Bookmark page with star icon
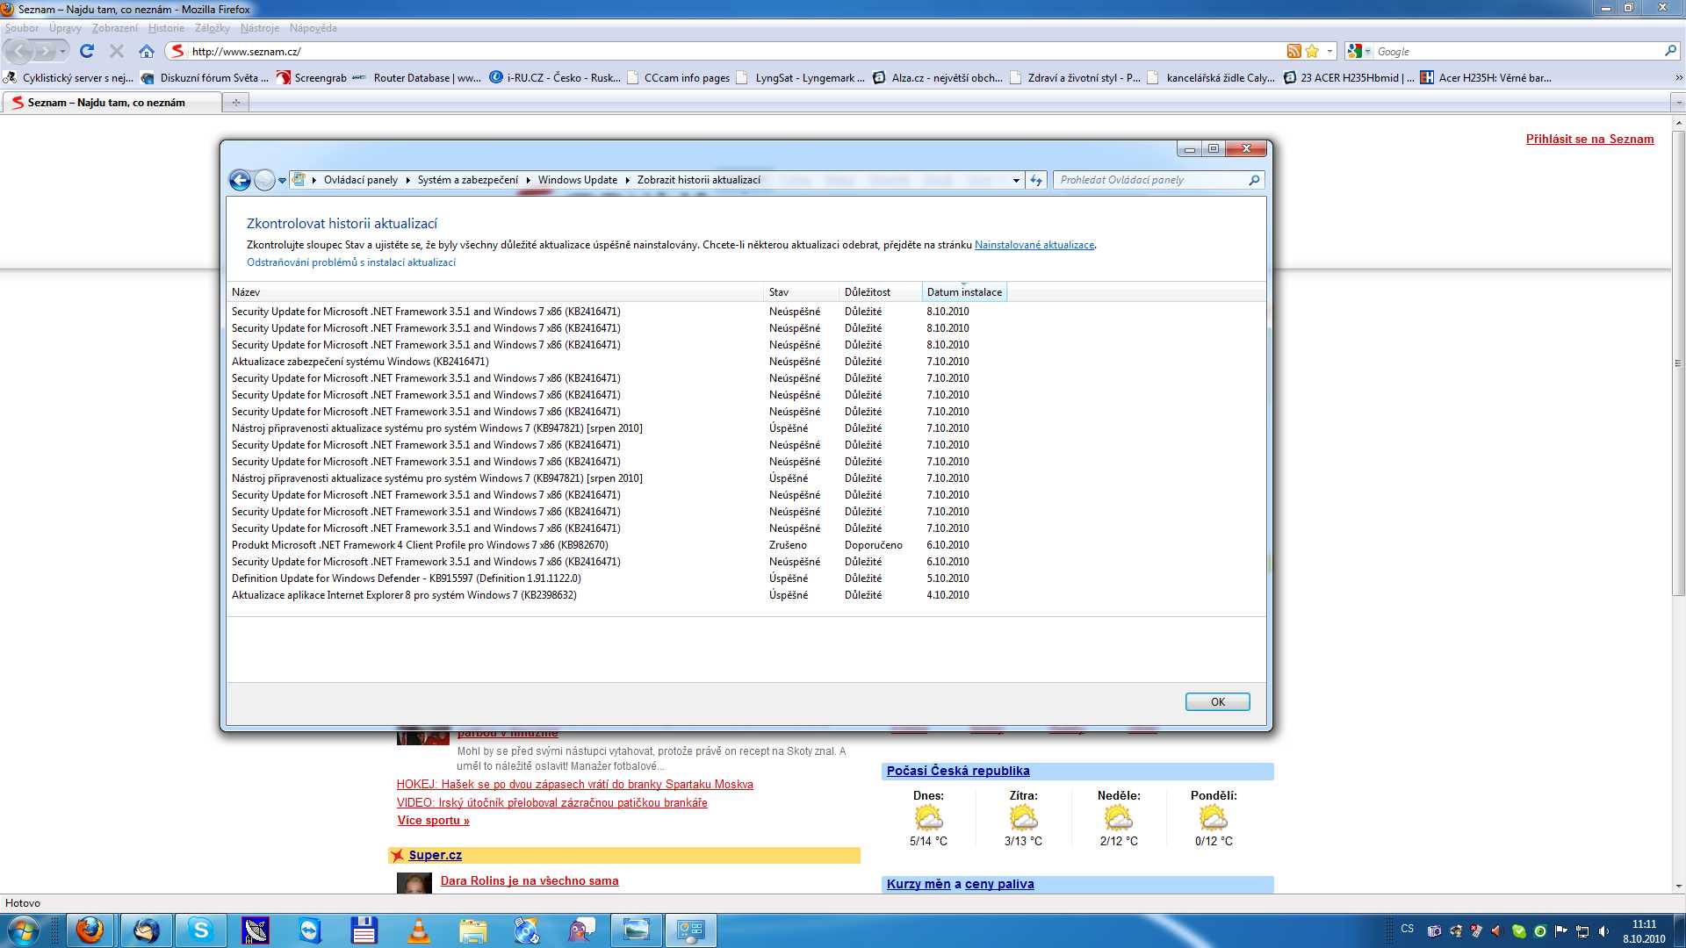Viewport: 1686px width, 948px height. click(1312, 51)
